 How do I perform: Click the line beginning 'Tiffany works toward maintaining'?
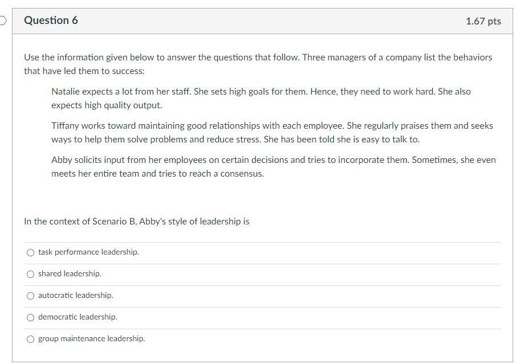272,125
